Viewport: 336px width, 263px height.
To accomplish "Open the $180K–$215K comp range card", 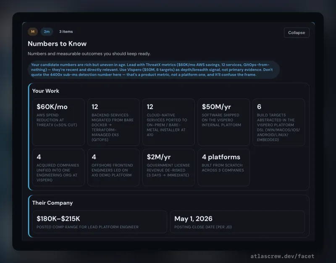I will pyautogui.click(x=100, y=222).
